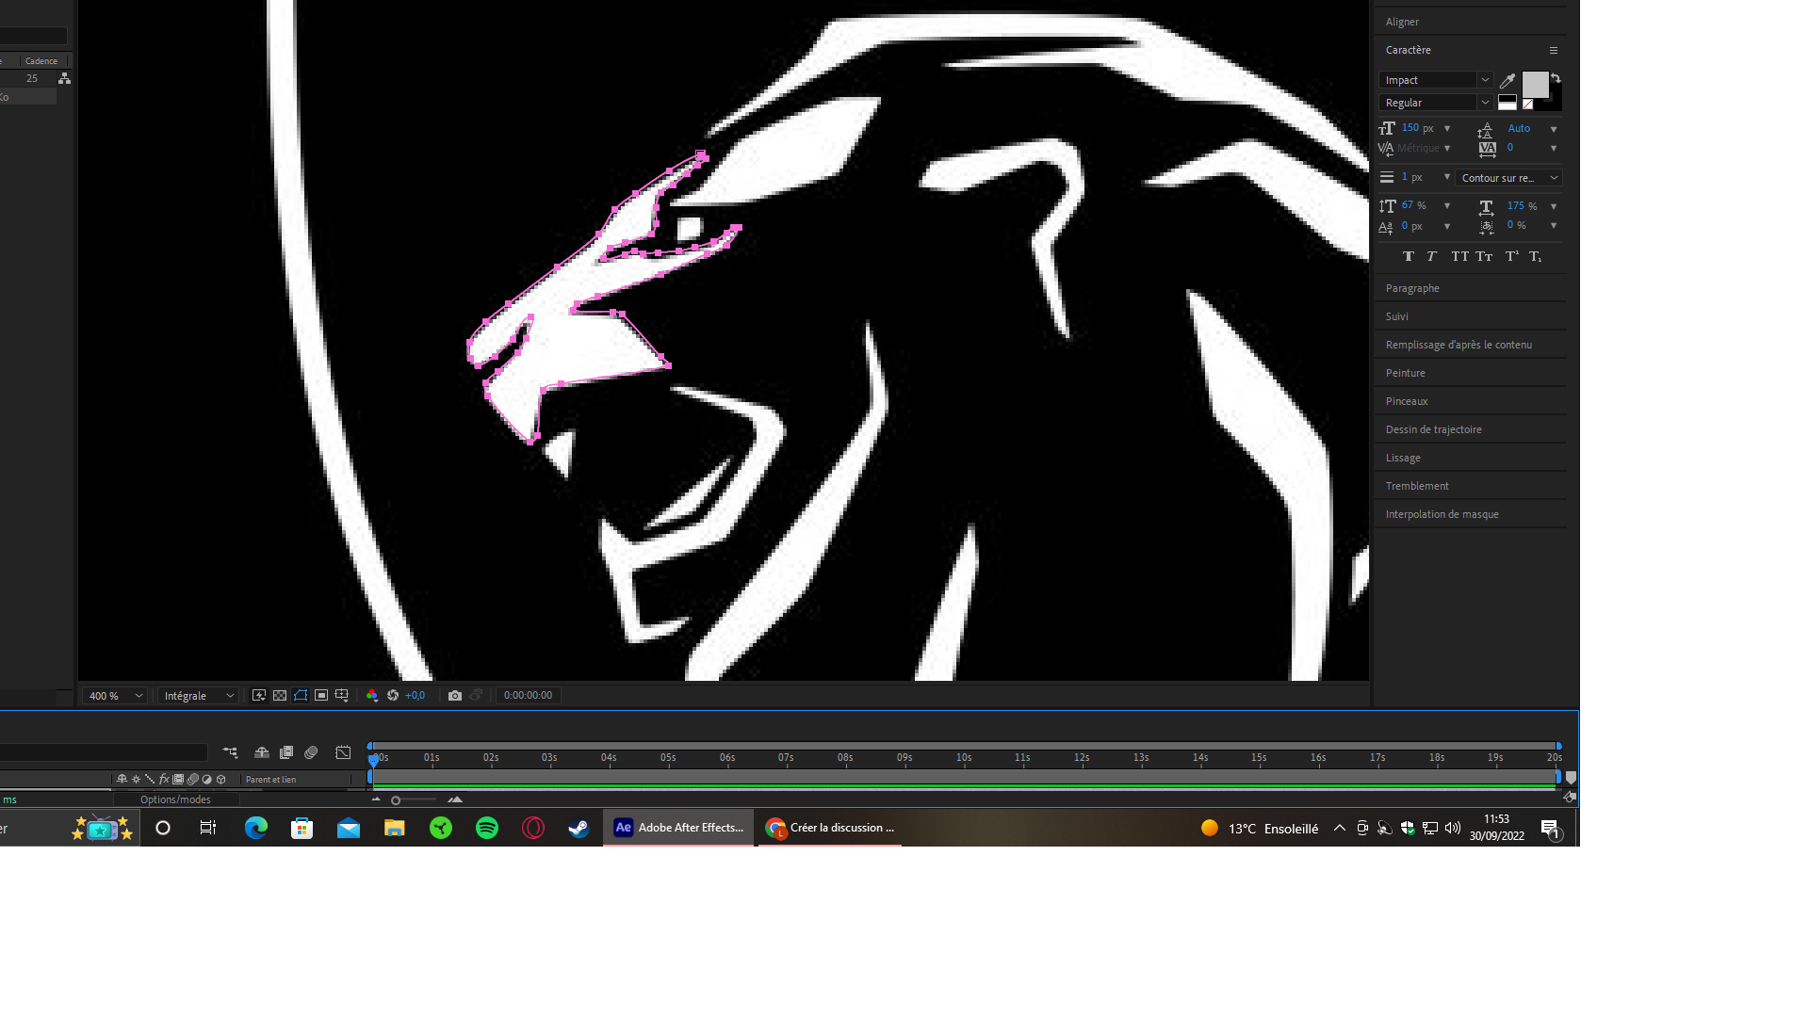Open the Caractère panel menu
The image size is (1809, 1017).
(1554, 51)
